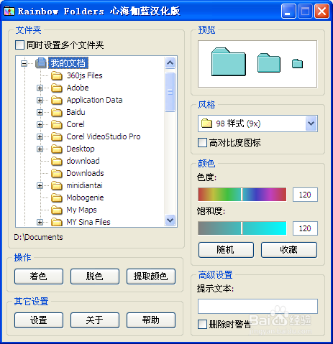Image resolution: width=333 pixels, height=344 pixels.
Task: Select the My Maps folder label
Action: [x=81, y=210]
